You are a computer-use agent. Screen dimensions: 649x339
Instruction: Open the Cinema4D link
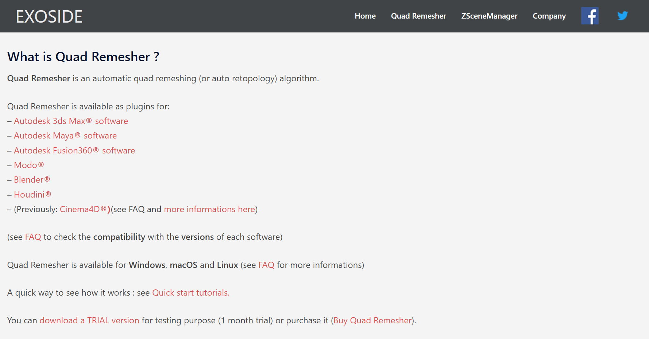coord(85,209)
